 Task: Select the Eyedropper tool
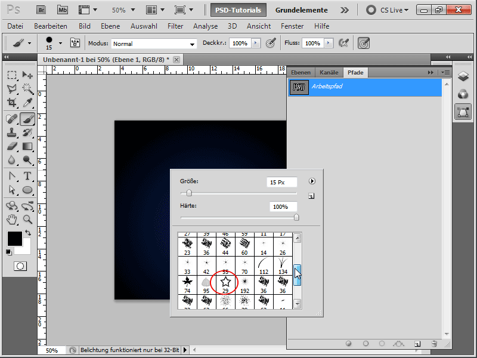27,102
